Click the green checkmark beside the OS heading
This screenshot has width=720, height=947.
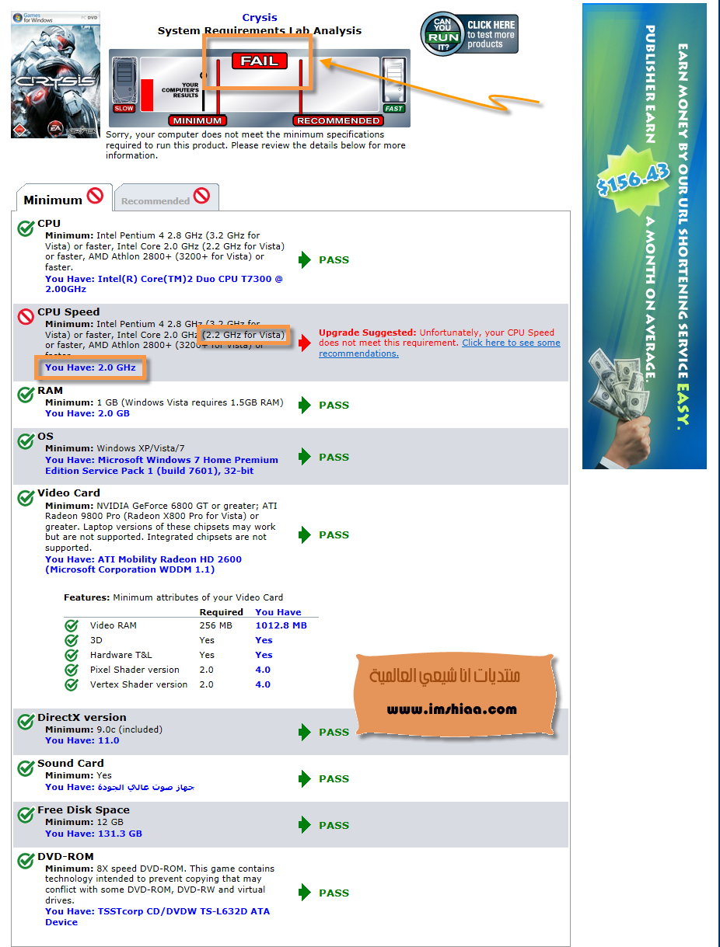click(25, 440)
